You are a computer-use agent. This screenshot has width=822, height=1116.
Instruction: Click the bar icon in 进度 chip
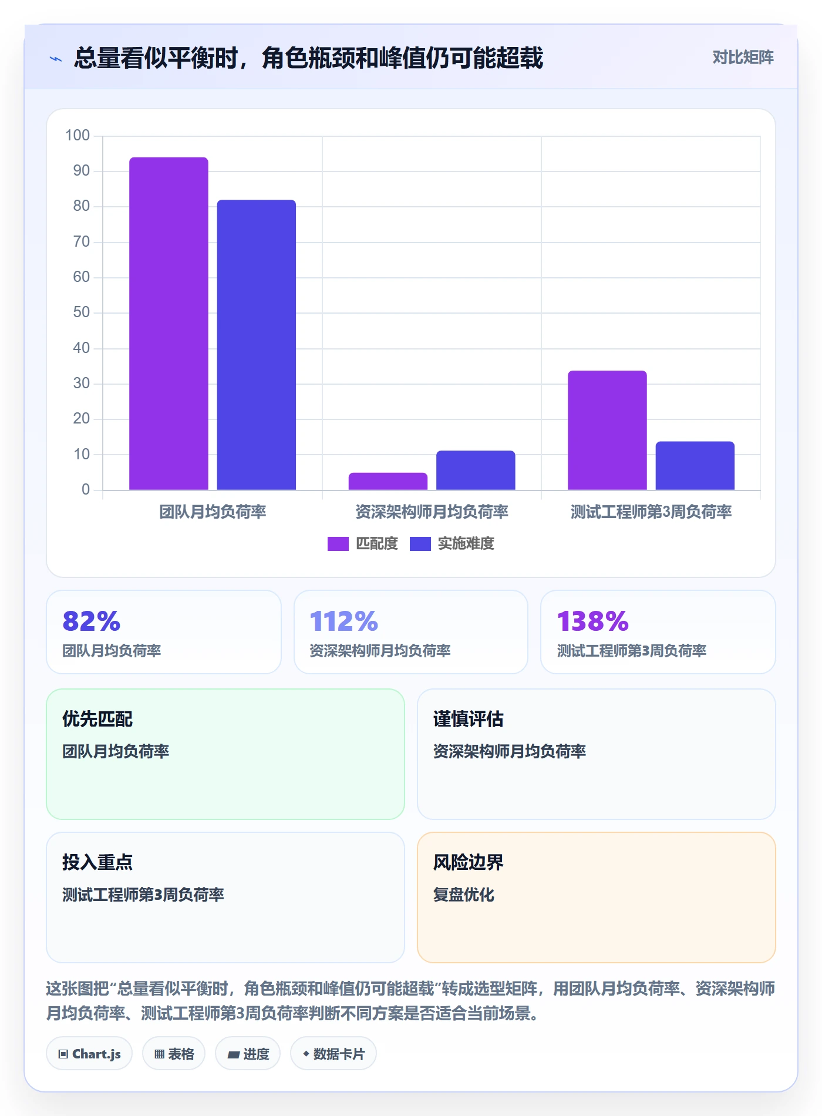tap(234, 1055)
